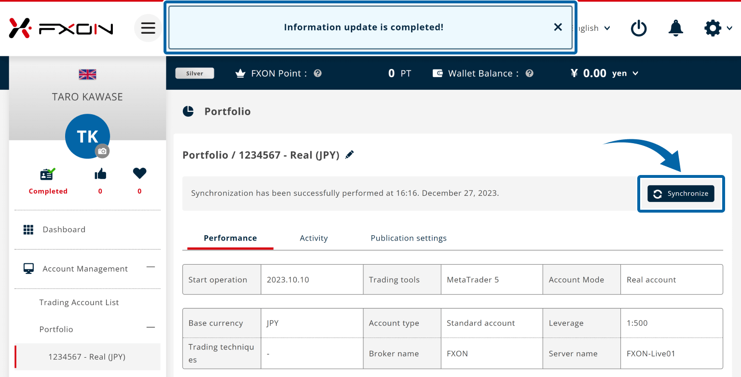Click the heart favorites icon
The image size is (741, 377).
(139, 173)
